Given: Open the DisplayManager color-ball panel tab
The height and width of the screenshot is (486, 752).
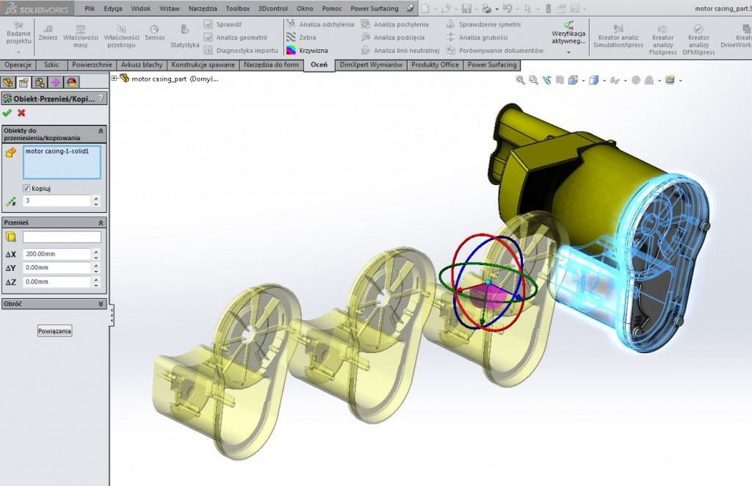Looking at the screenshot, I should [72, 82].
